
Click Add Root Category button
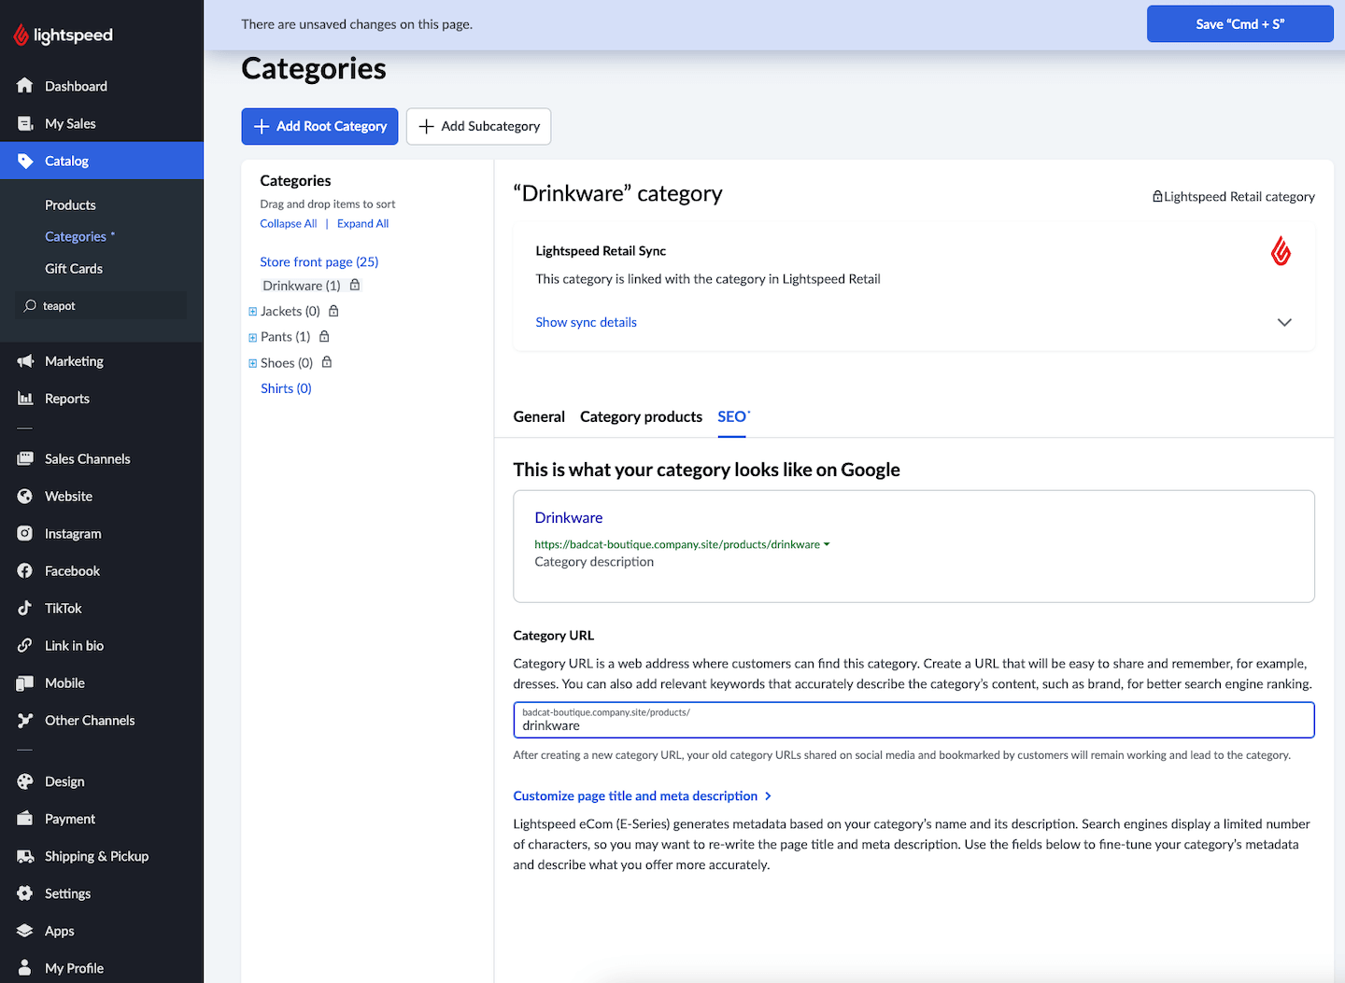[x=319, y=126]
